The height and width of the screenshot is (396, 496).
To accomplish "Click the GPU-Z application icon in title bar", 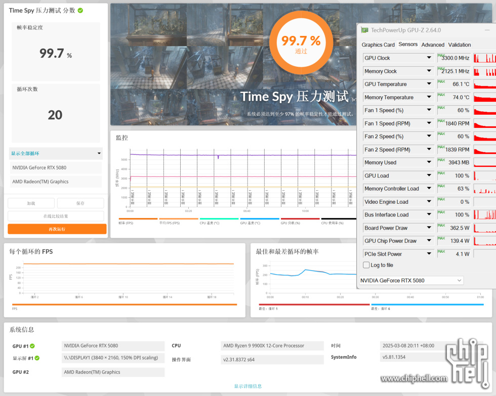I will point(365,30).
